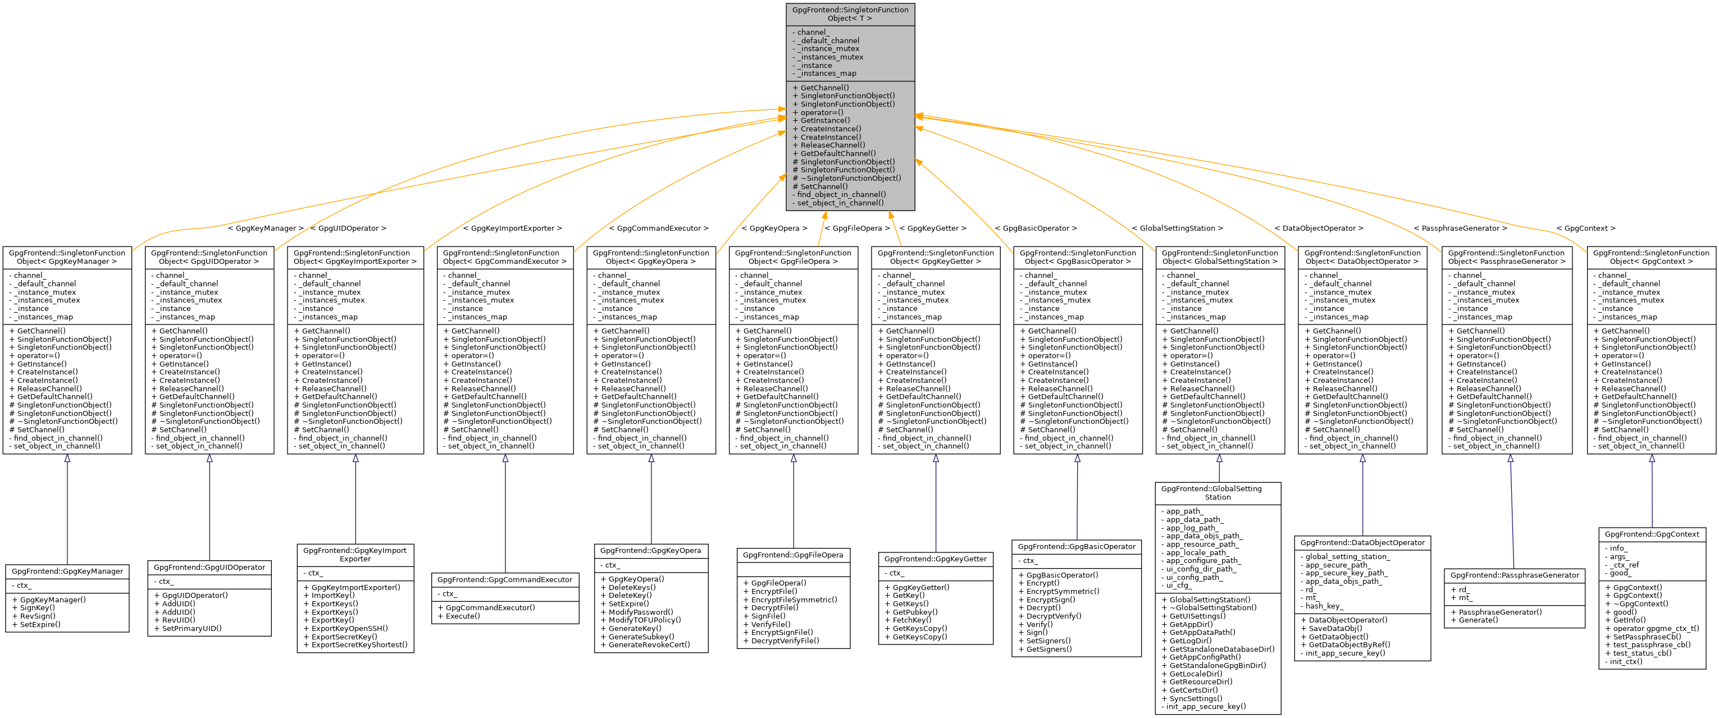Select the GpgFrontend::GpgContext class title
1719x718 pixels.
1652,534
